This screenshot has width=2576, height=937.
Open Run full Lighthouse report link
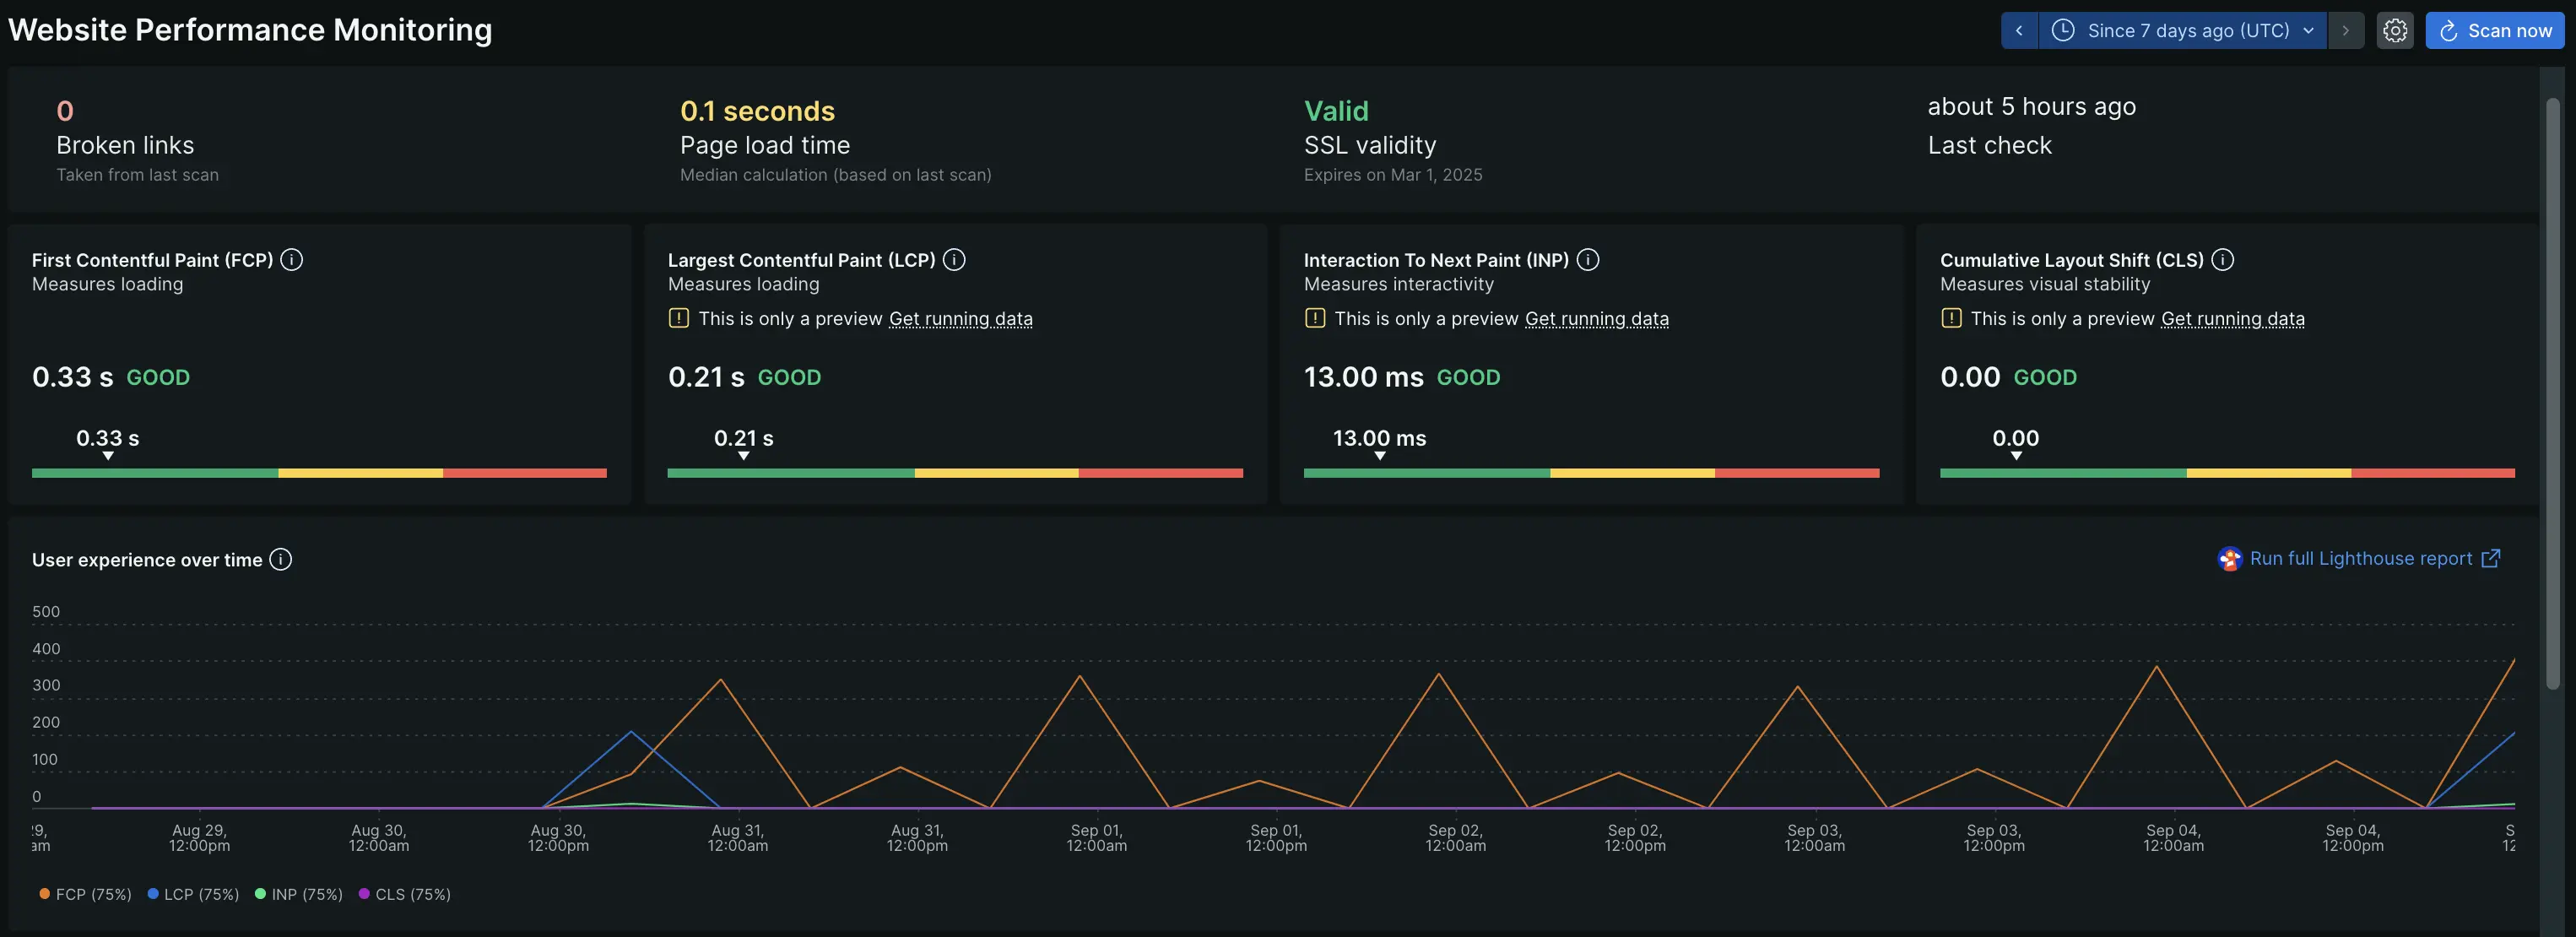click(x=2360, y=559)
